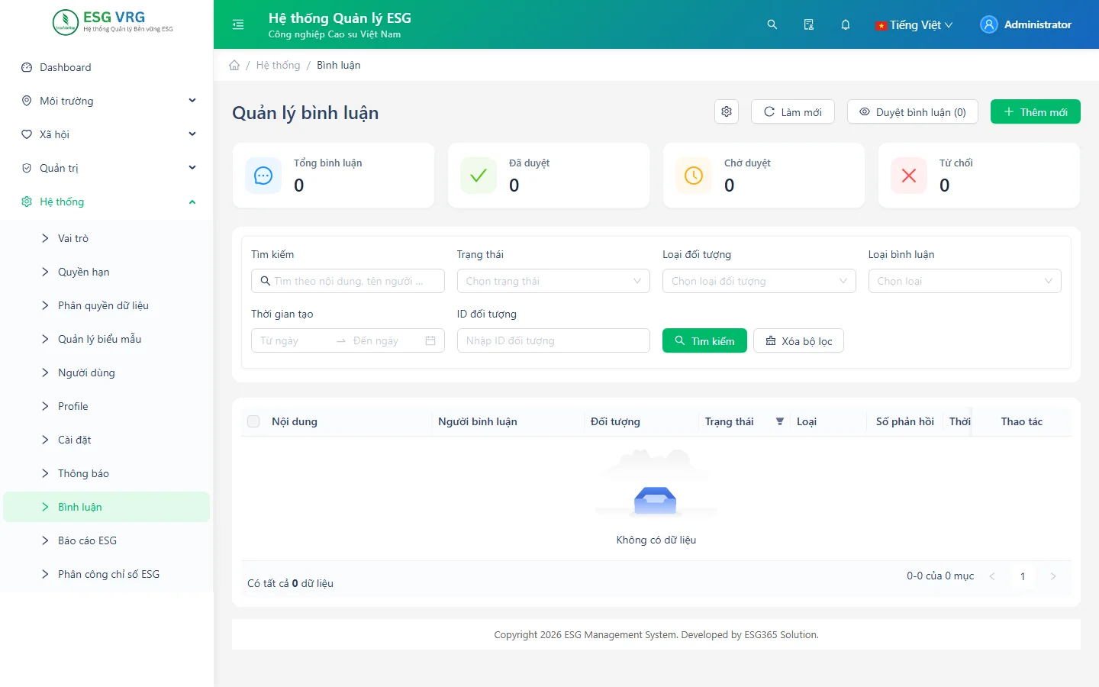
Task: Open the Loại đối tượng dropdown
Action: (x=759, y=281)
